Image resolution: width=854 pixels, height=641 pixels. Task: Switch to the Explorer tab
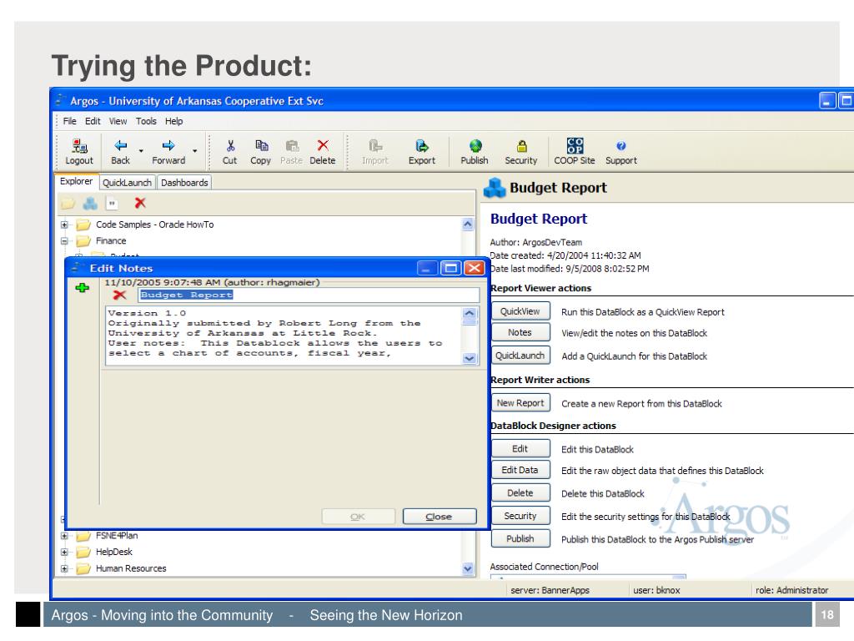click(x=76, y=181)
